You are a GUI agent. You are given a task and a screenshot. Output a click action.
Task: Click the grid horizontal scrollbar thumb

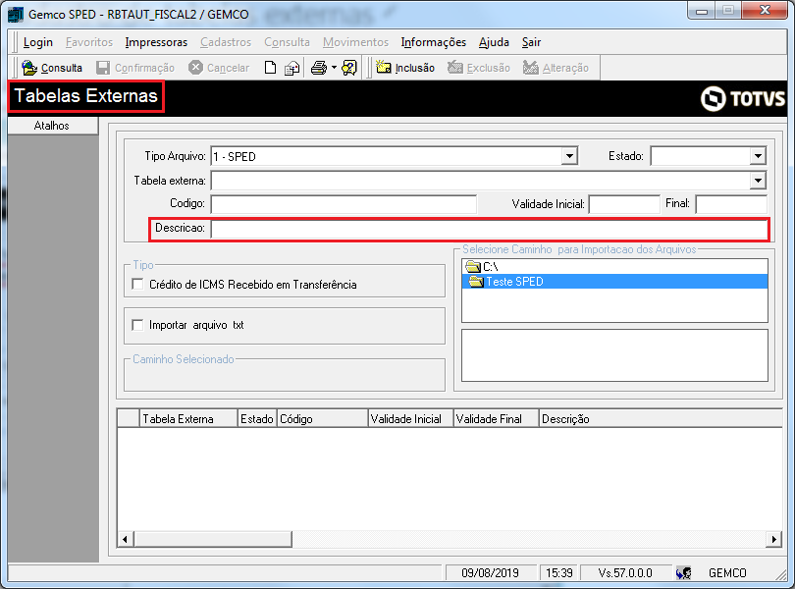(213, 539)
